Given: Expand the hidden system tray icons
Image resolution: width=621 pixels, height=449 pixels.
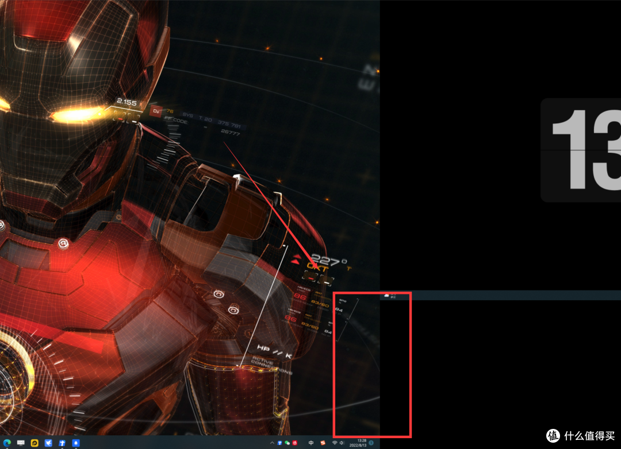Looking at the screenshot, I should click(272, 443).
